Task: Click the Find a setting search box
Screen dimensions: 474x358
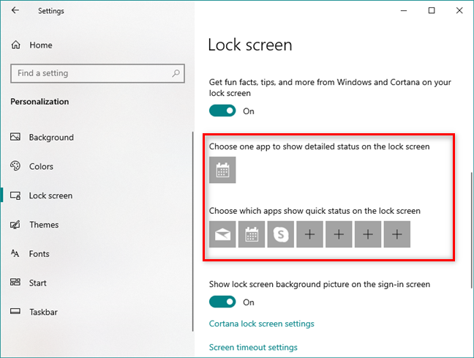Action: [x=88, y=73]
